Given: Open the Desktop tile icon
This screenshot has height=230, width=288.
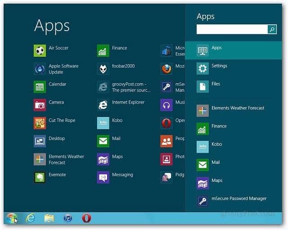Looking at the screenshot, I should click(40, 141).
